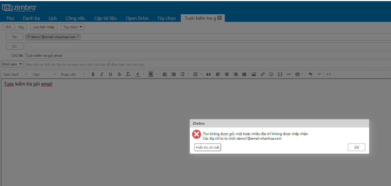
Task: Click Hiển thị chi tiết in the error dialog
Action: tap(207, 147)
